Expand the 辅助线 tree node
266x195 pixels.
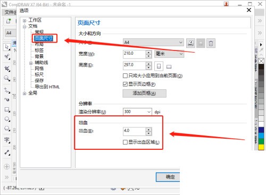pyautogui.click(x=31, y=63)
